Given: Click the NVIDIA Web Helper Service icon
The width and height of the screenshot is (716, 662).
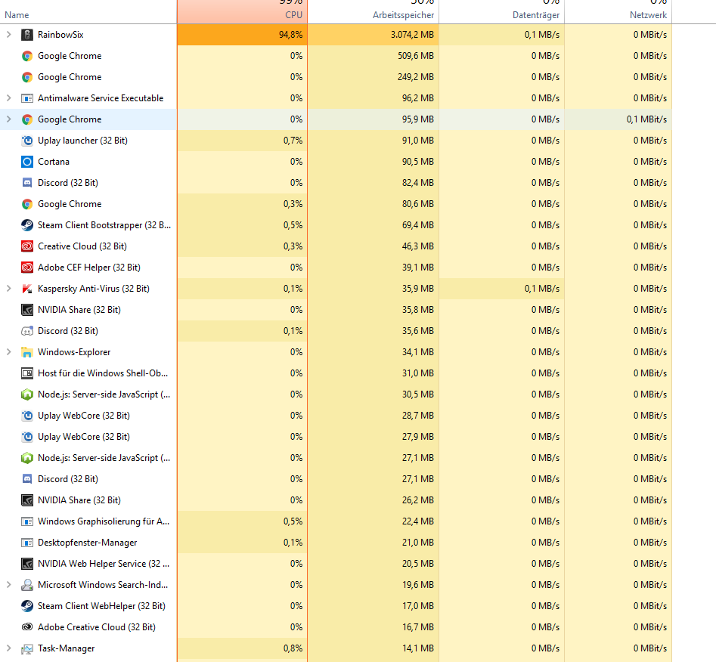Looking at the screenshot, I should point(27,564).
